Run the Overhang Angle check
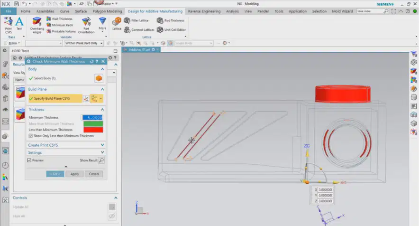This screenshot has height=226, width=419. [37, 25]
